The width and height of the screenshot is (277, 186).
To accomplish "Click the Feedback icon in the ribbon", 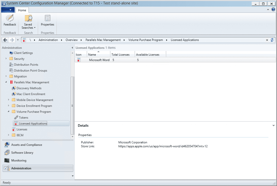I will (x=10, y=18).
